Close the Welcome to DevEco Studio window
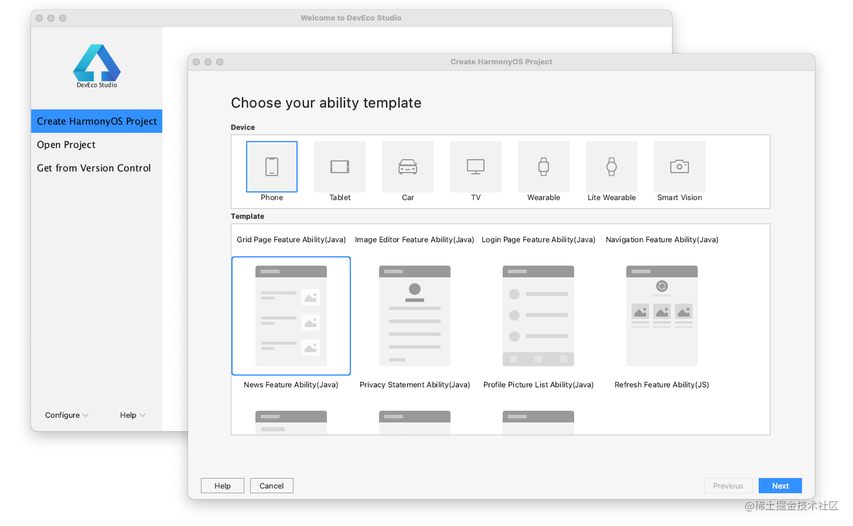 [x=39, y=18]
